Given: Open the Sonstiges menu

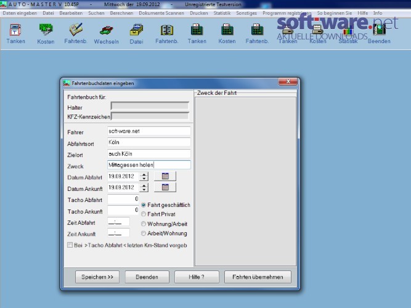Looking at the screenshot, I should pyautogui.click(x=246, y=13).
